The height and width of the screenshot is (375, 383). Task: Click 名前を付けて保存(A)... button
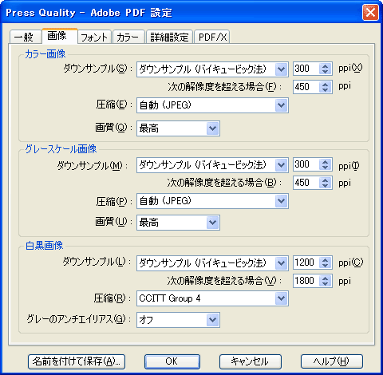(77, 361)
